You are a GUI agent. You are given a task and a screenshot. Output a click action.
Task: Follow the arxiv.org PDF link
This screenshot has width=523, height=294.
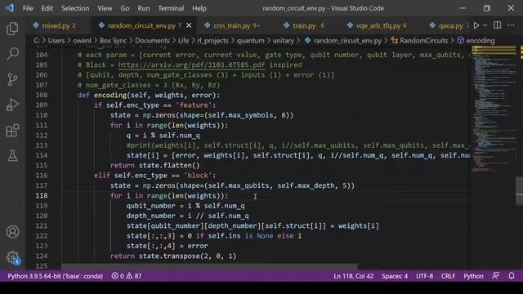(x=191, y=65)
